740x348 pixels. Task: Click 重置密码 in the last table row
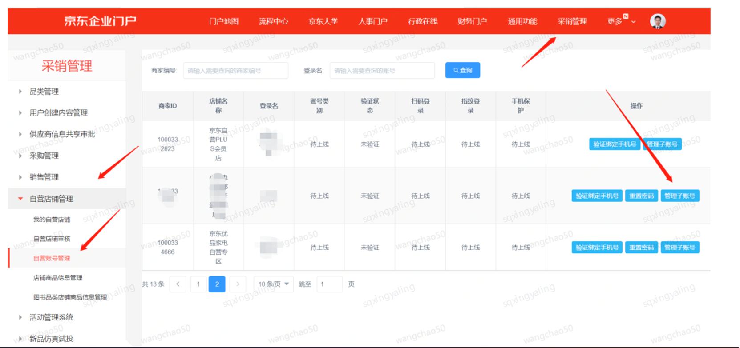641,248
